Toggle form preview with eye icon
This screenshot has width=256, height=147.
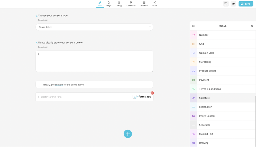click(x=233, y=4)
